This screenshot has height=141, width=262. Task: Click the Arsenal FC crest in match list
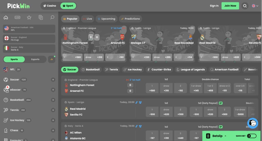[x=66, y=91]
